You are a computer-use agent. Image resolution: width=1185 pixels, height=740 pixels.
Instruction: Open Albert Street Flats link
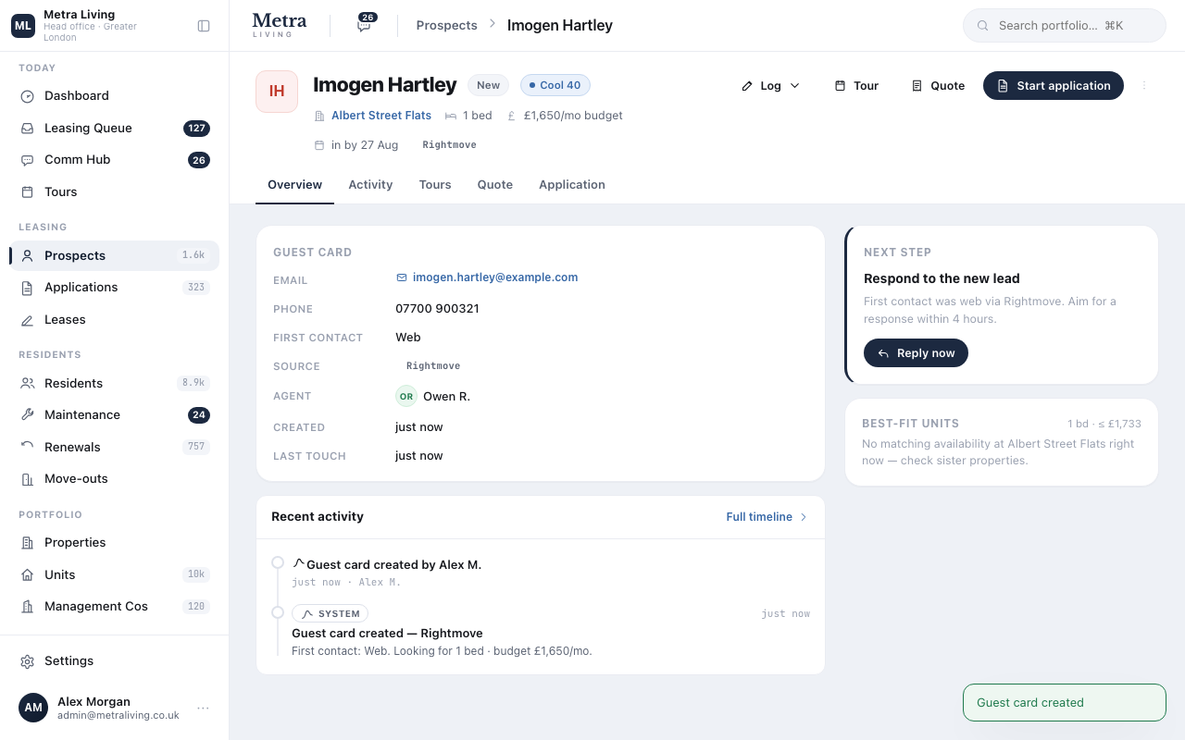(381, 116)
